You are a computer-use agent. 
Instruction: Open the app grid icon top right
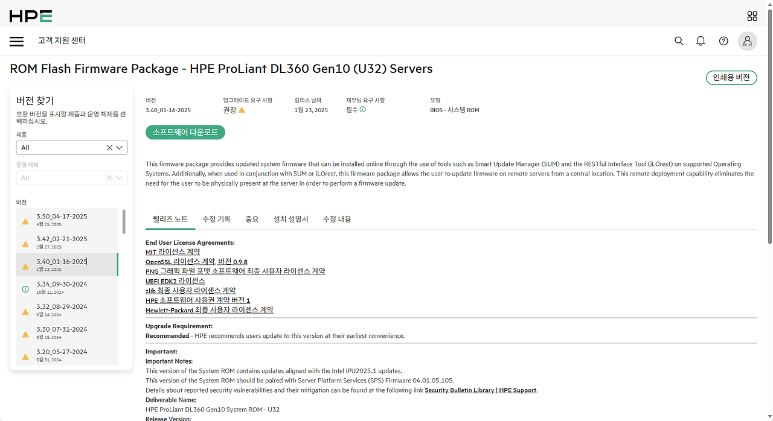tap(752, 16)
